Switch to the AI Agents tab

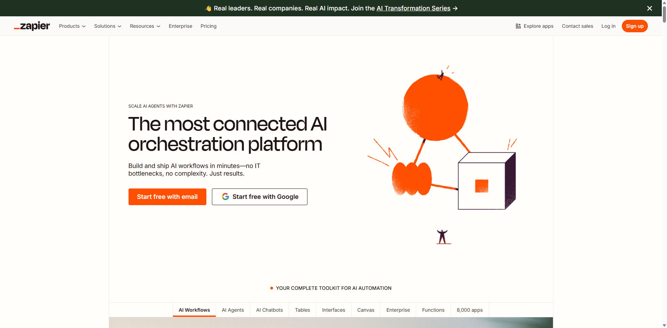tap(233, 310)
